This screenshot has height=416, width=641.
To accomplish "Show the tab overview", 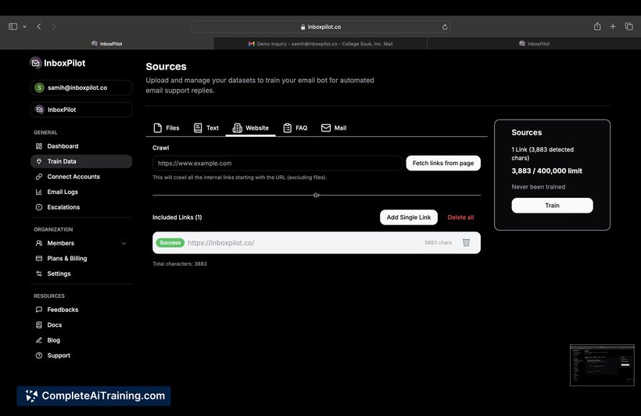I will [628, 27].
